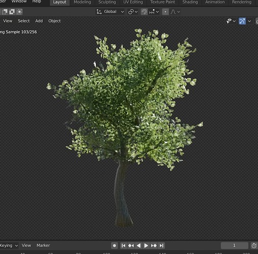Open the Marker menu in timeline
Screen dimensions: 258x254
point(43,245)
